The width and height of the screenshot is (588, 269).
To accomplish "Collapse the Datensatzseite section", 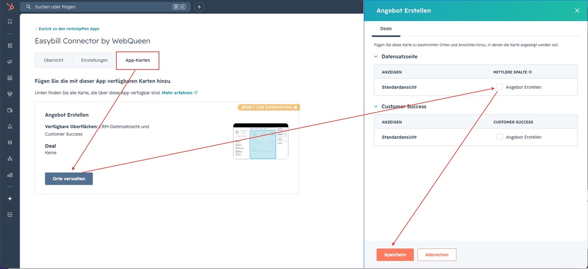I will click(376, 57).
